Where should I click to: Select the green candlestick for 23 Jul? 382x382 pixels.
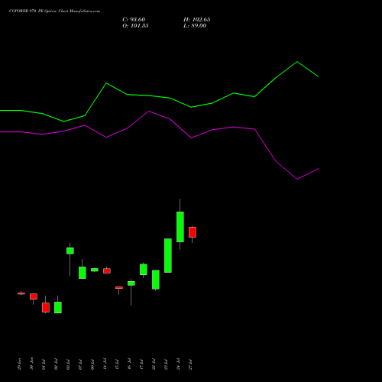coord(168,255)
